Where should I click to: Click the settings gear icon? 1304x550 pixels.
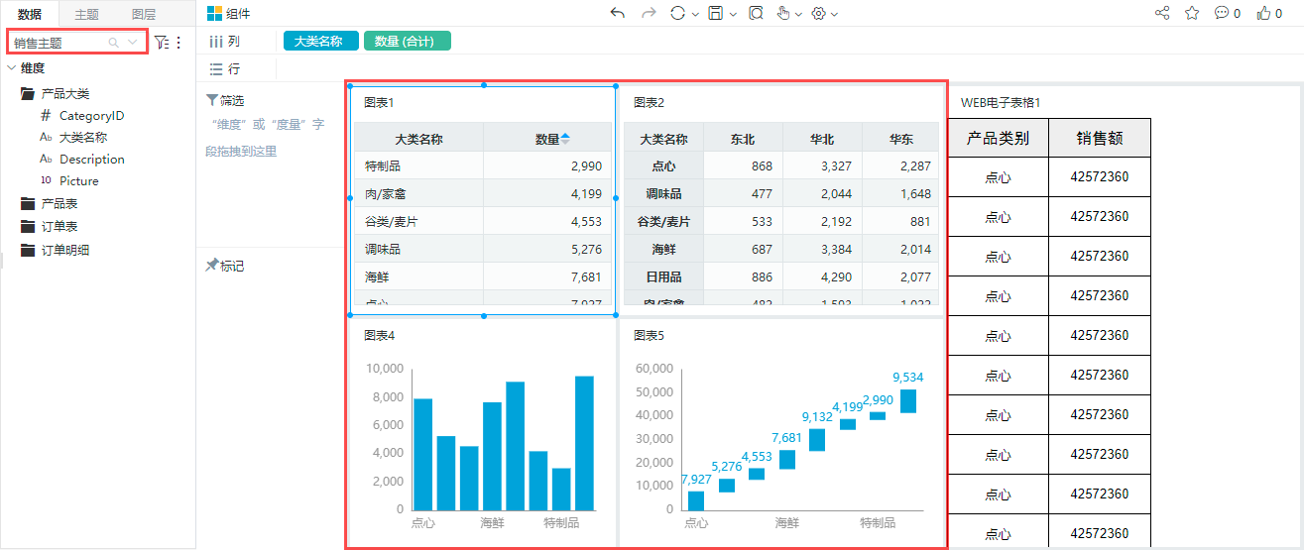(x=819, y=13)
